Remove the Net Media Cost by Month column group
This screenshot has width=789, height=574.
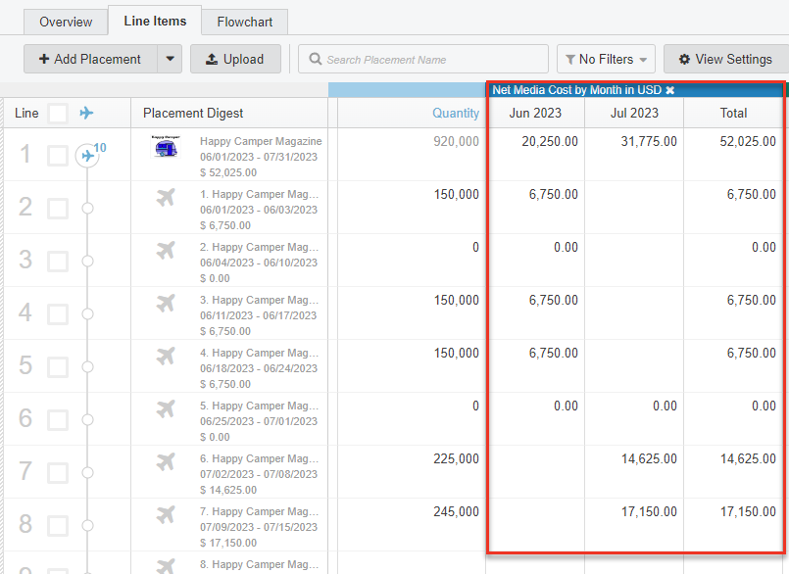670,90
